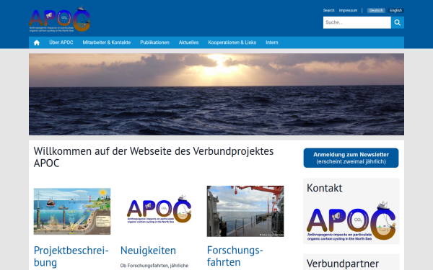Click the Willkommen auf der Webseite heading

[x=154, y=157]
